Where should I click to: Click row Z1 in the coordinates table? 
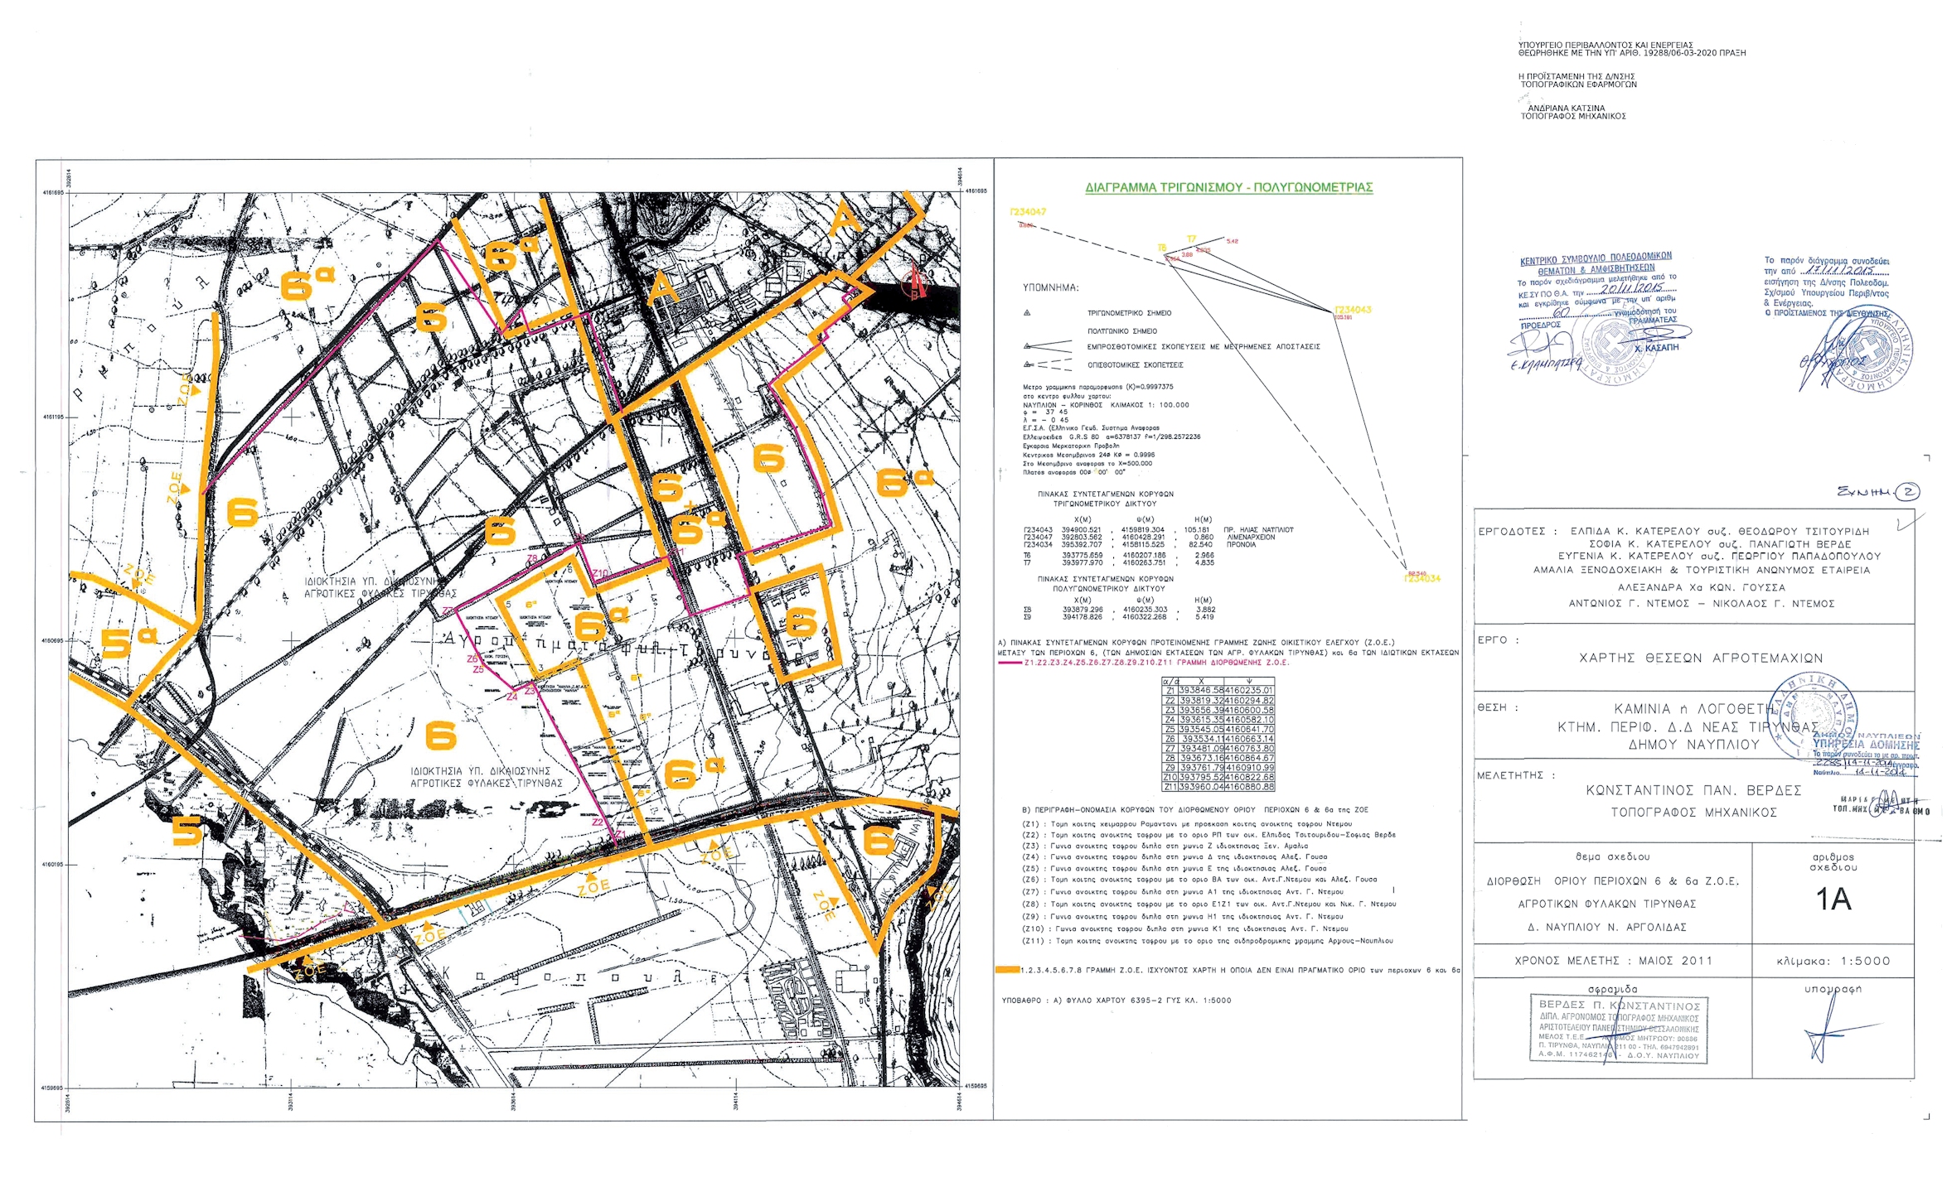pyautogui.click(x=1218, y=690)
